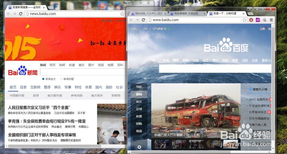The image size is (287, 154).
Task: Select 彩票 in Baidu homepage sidebar
Action: 139,116
